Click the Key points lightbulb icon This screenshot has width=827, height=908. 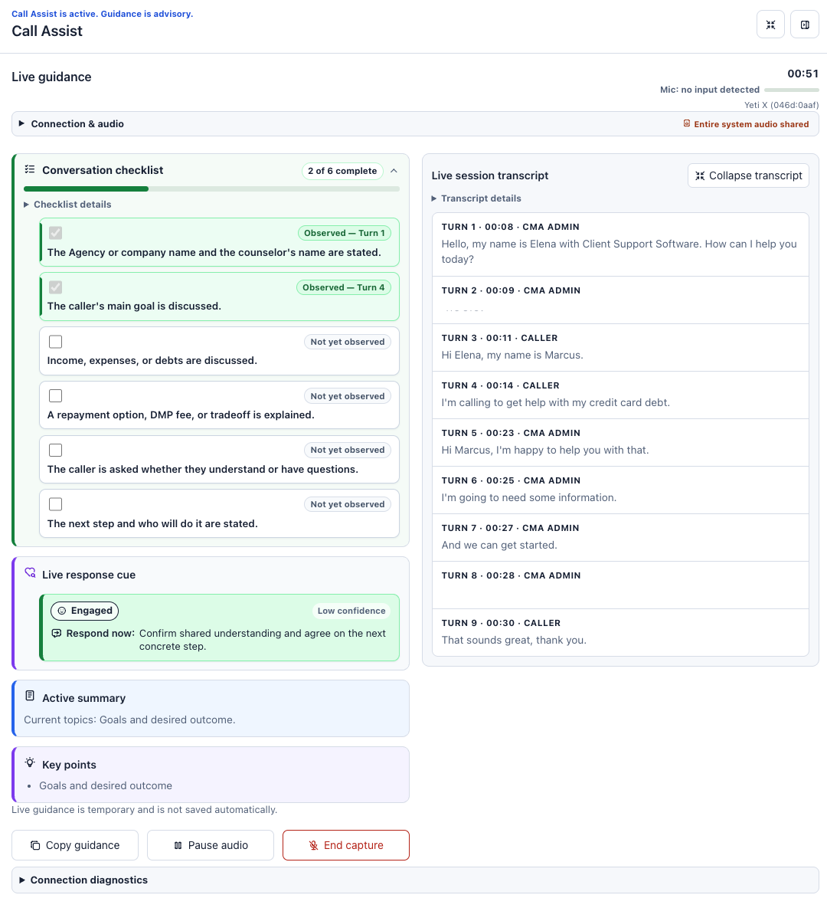(30, 762)
